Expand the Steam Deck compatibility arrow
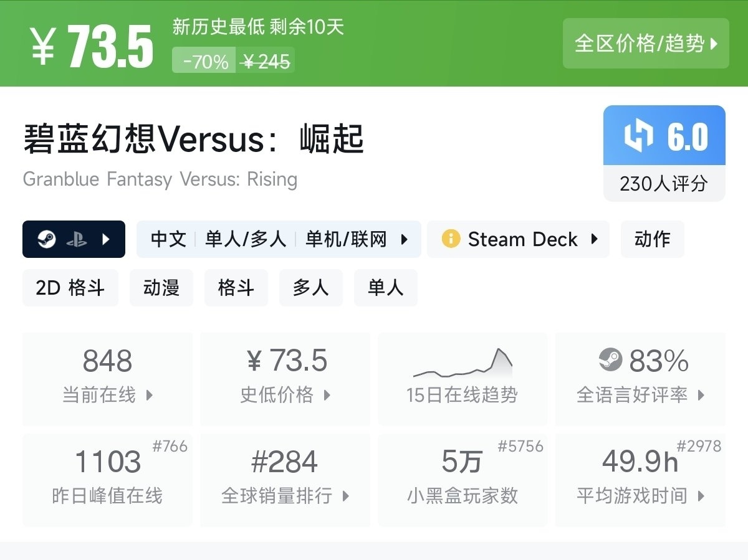 [594, 239]
